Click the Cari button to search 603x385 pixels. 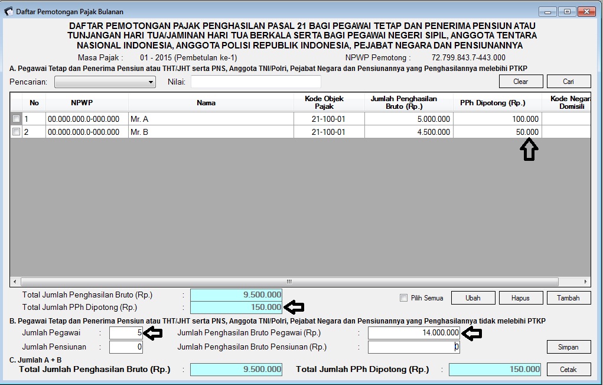coord(568,81)
